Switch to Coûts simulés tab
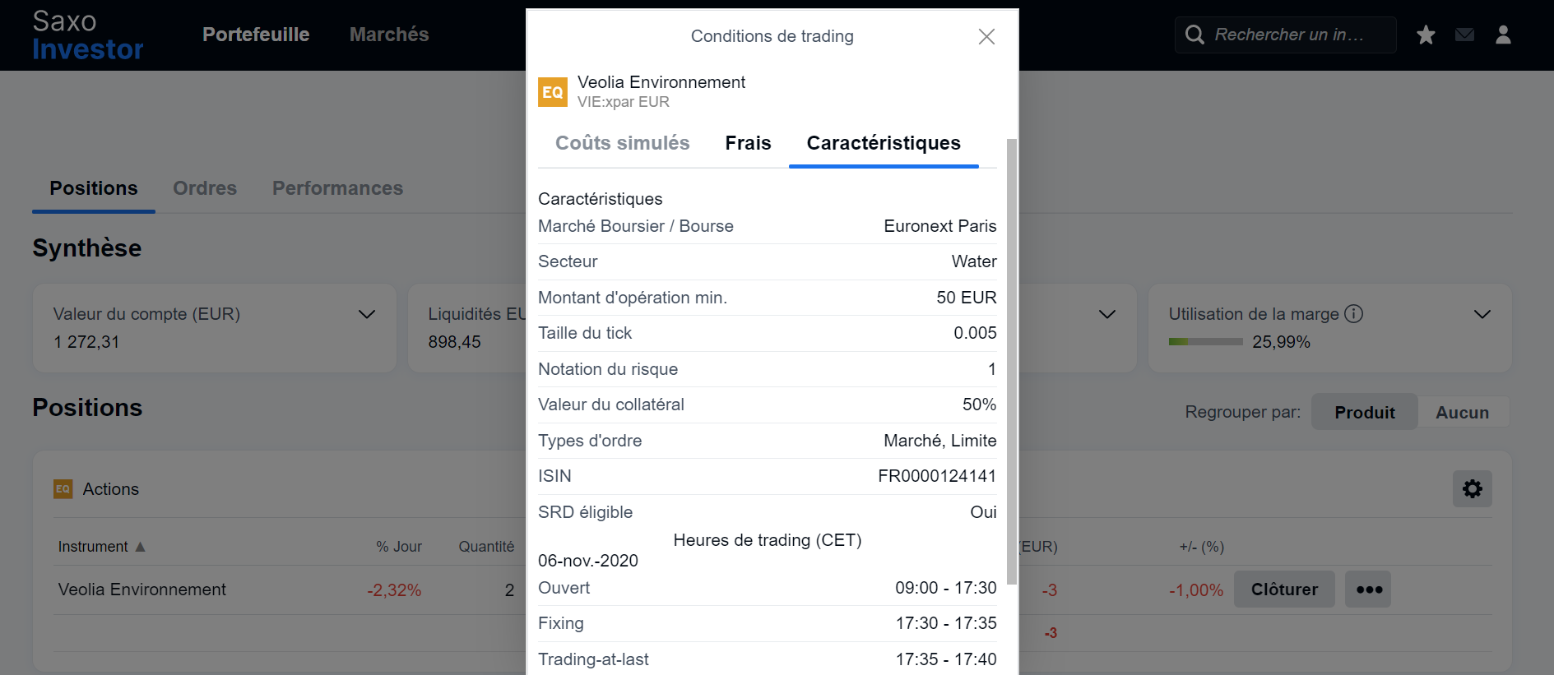Viewport: 1554px width, 675px height. (623, 143)
